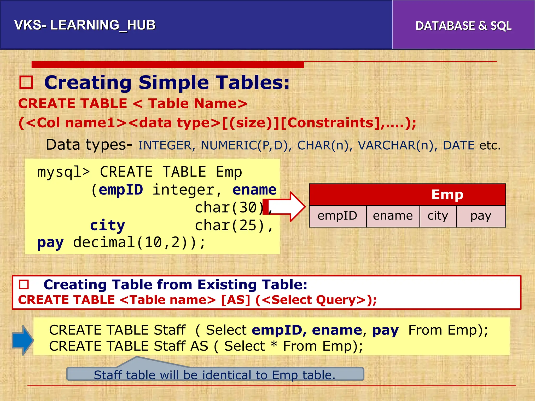The image size is (535, 401).
Task: Click the red Emp table header
Action: 407,195
